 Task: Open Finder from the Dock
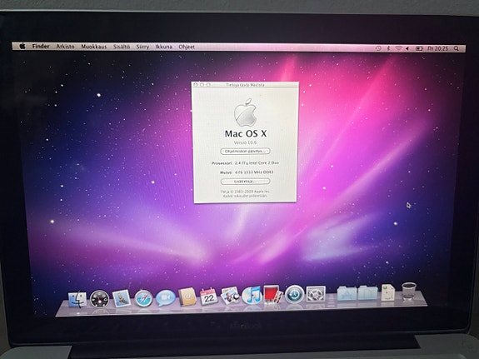click(x=77, y=299)
